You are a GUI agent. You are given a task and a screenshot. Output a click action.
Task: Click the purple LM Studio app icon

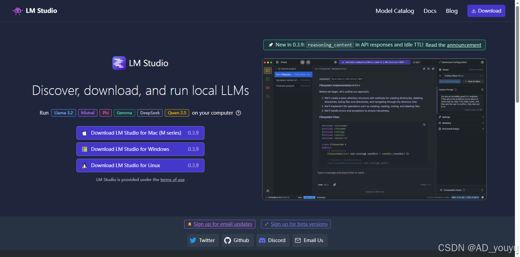click(119, 63)
